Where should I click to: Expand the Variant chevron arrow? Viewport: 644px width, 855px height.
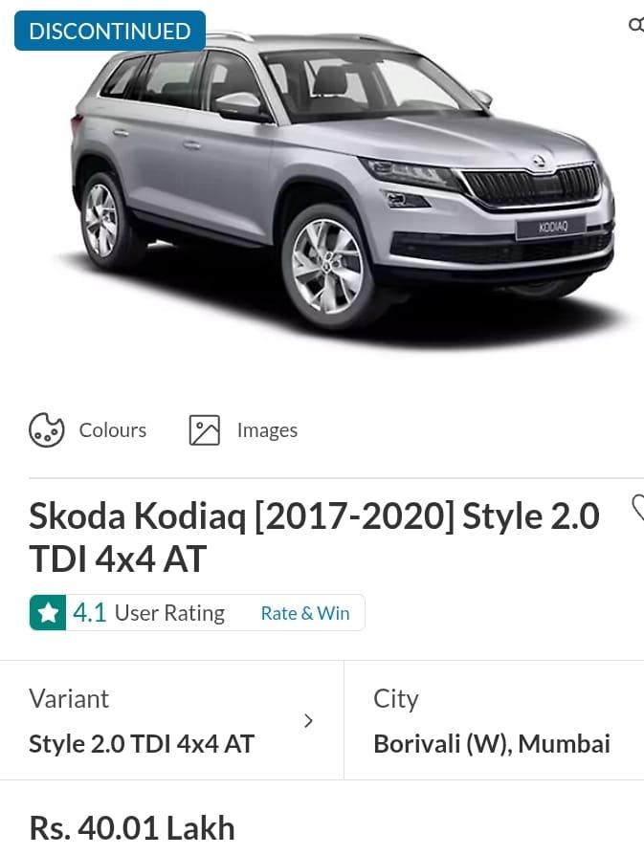(x=308, y=721)
